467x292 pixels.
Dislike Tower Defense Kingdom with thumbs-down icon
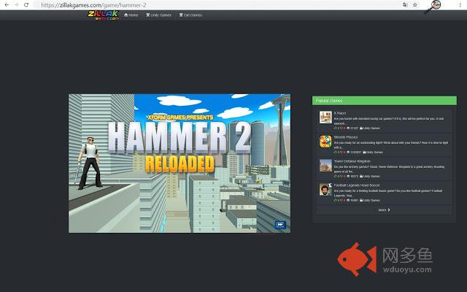(341, 177)
